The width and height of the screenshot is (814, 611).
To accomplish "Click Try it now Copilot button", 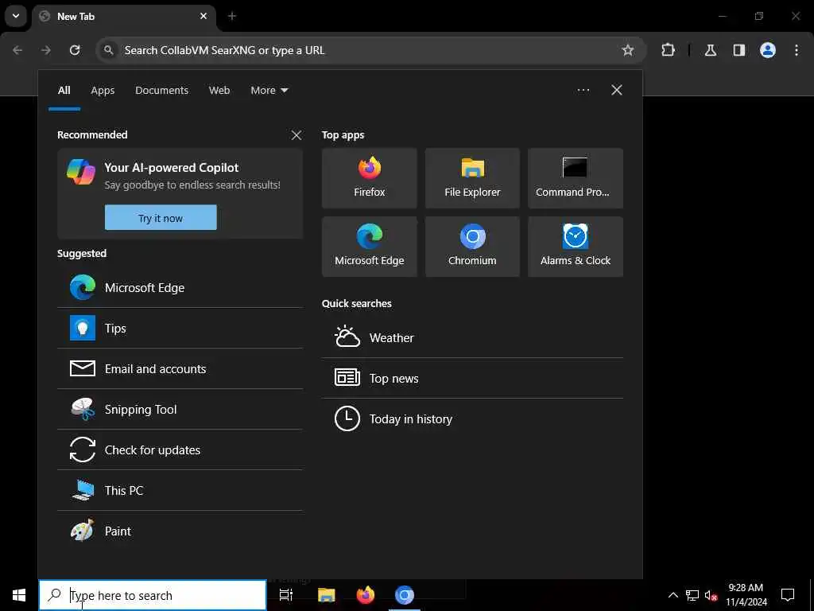I will click(x=161, y=218).
